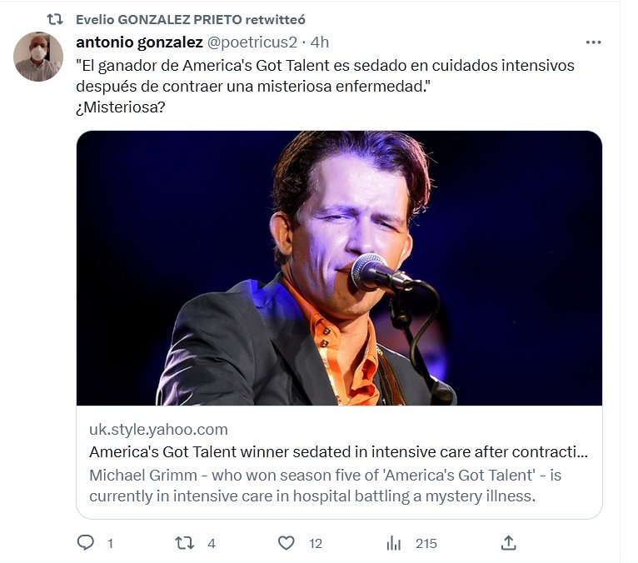
Task: Click the antonio gonzalez display name
Action: 139,42
